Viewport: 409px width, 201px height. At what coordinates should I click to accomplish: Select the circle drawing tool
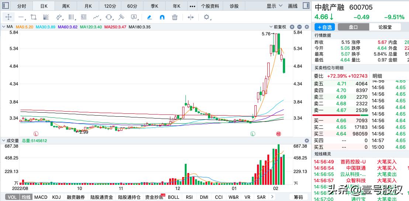click(109, 17)
